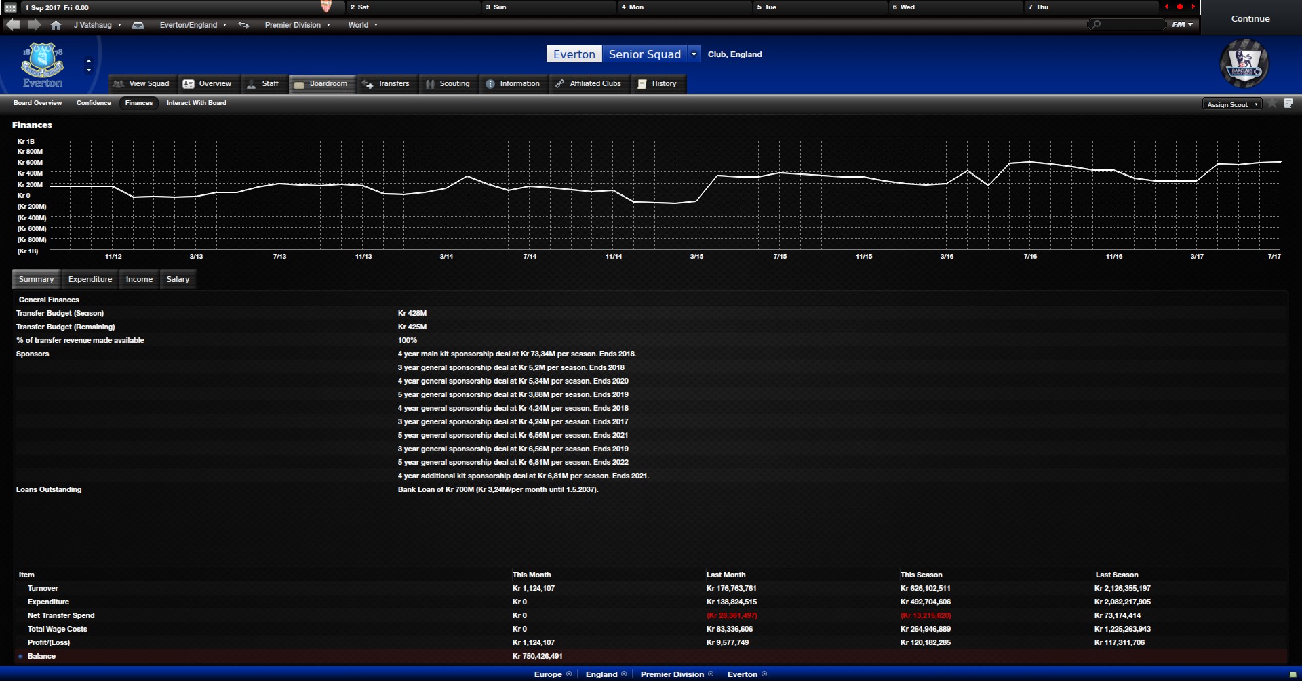This screenshot has width=1302, height=681.
Task: Go to the Transfers tab
Action: (387, 84)
